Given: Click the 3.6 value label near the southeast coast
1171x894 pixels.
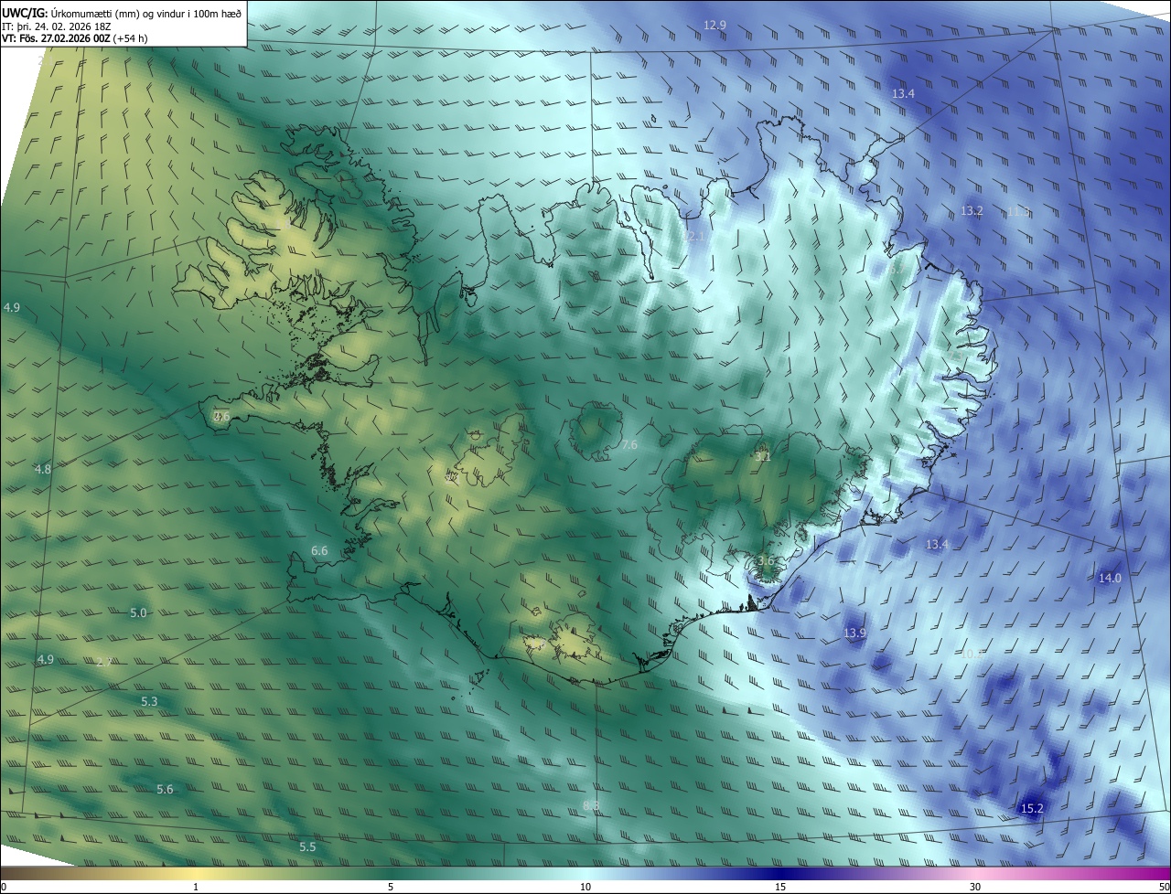Looking at the screenshot, I should tap(766, 560).
